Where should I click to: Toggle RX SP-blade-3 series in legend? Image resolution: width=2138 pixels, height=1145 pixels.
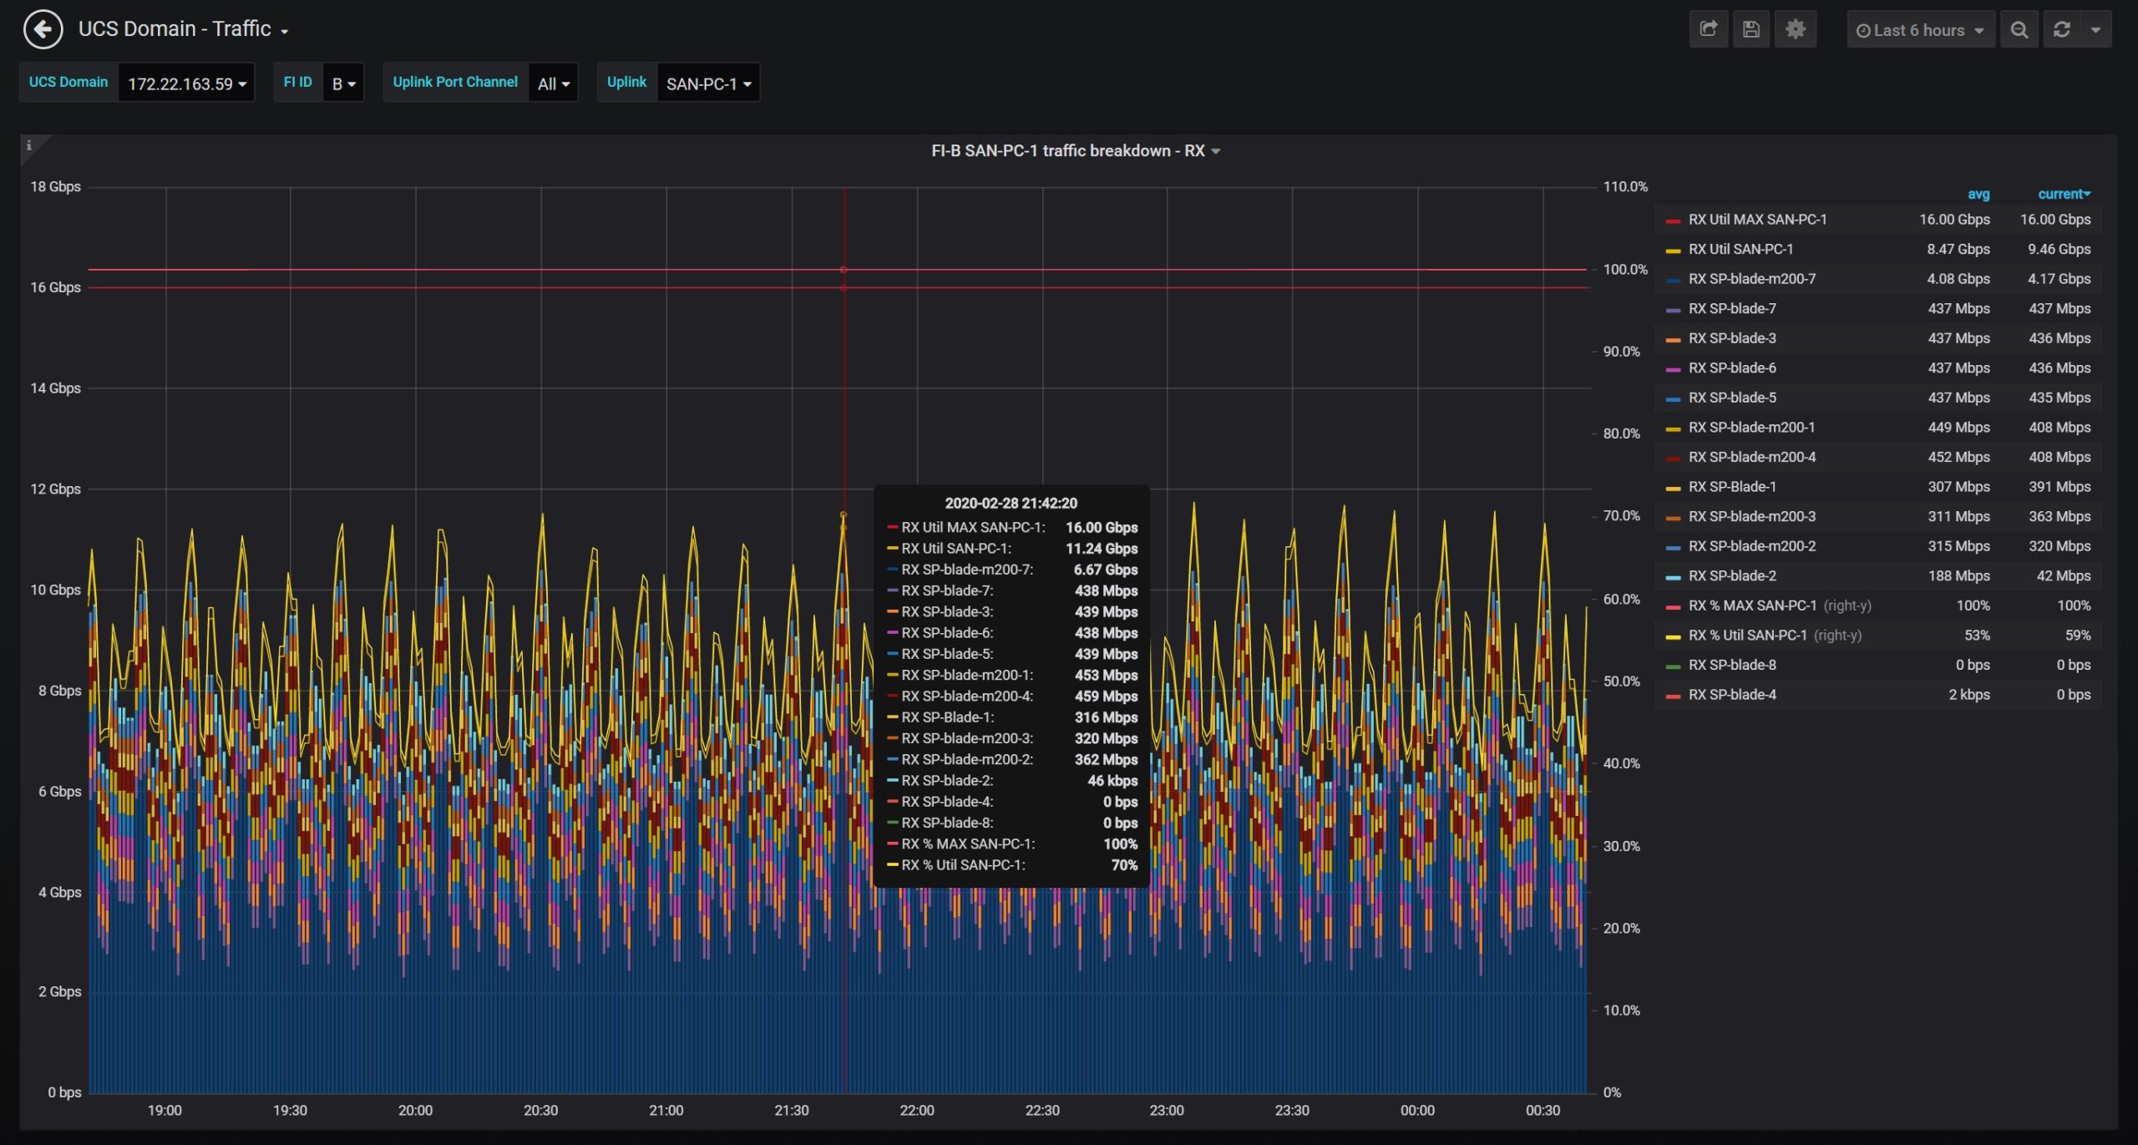[x=1732, y=338]
